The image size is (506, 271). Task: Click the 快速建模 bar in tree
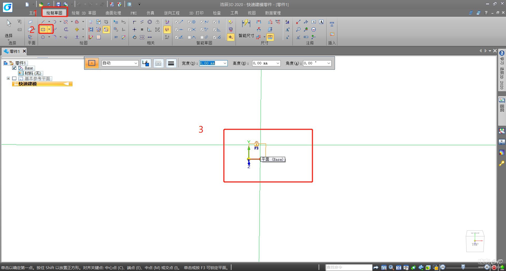[x=42, y=84]
